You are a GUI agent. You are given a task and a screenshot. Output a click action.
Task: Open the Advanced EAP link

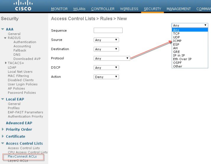pyautogui.click(x=19, y=123)
